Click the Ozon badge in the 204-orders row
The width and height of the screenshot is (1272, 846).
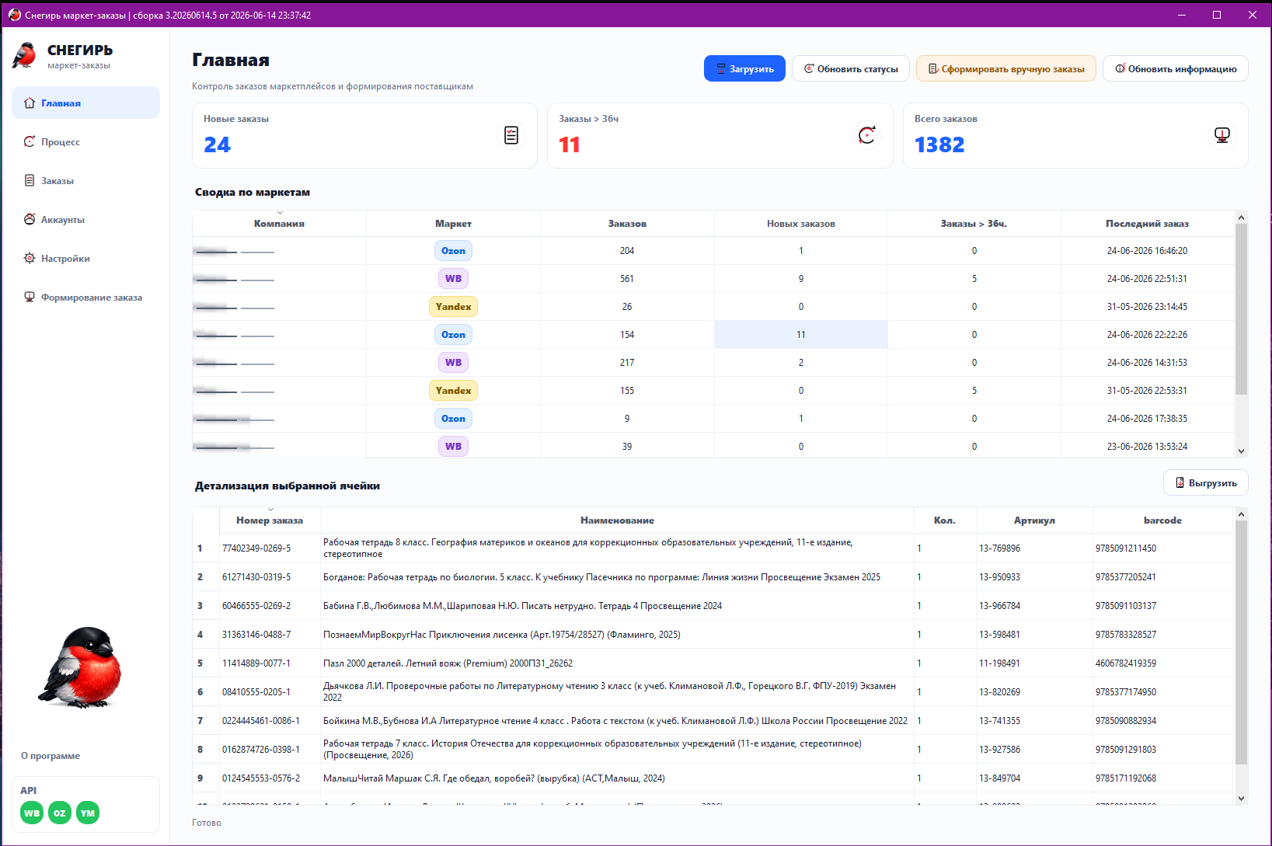453,251
